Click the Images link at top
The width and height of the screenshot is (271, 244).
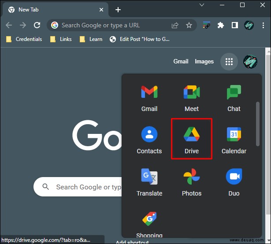[x=204, y=61]
